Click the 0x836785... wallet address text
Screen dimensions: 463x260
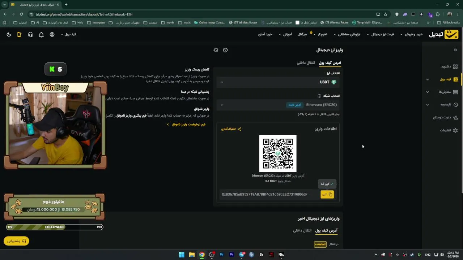[x=265, y=194]
